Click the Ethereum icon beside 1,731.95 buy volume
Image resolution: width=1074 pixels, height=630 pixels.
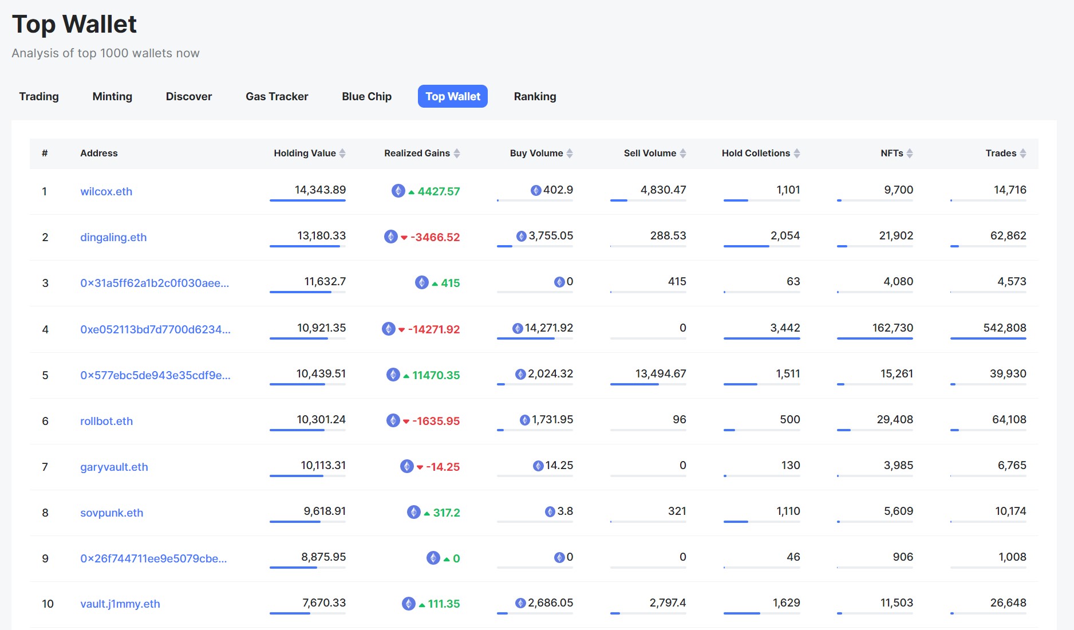tap(524, 420)
